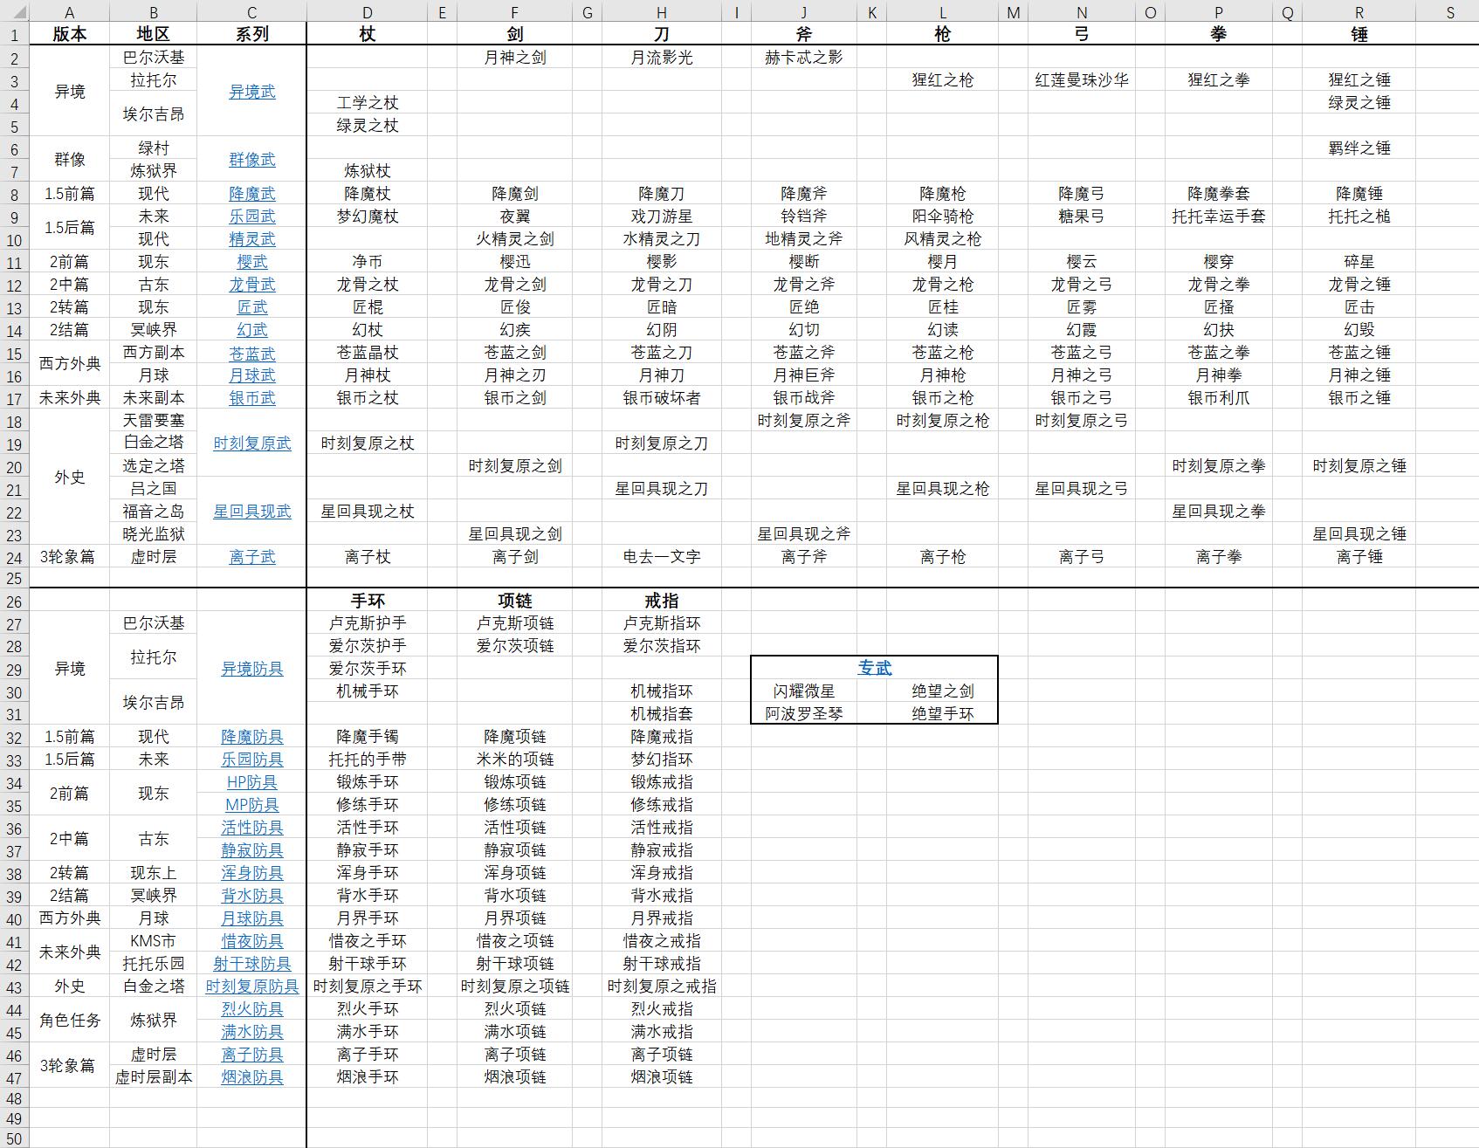Follow the 离子防具 hyperlink
This screenshot has height=1148, width=1479.
click(251, 1055)
